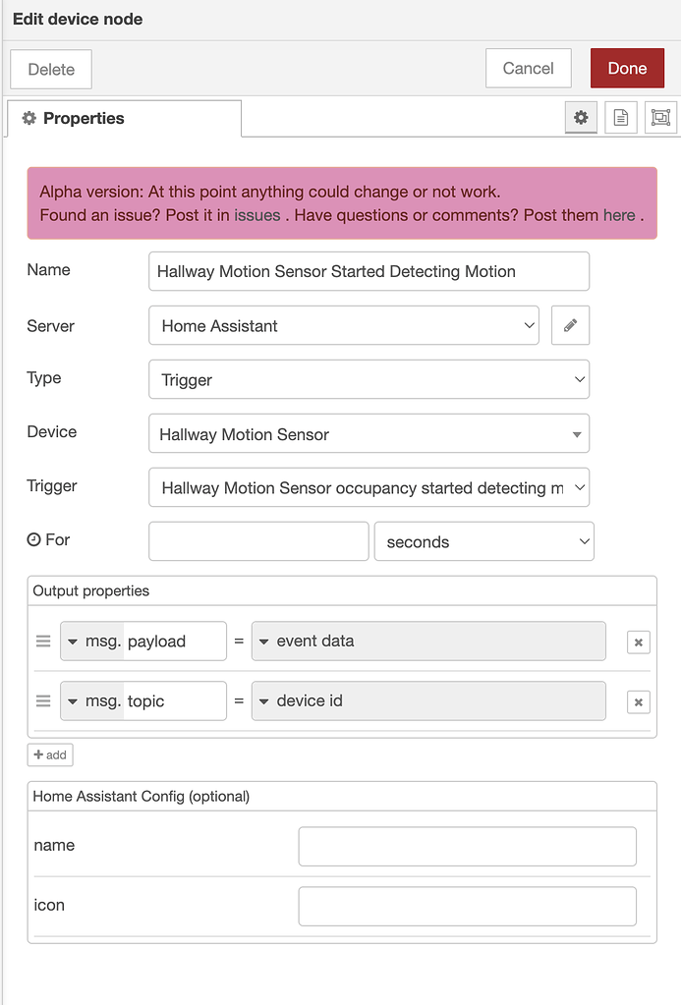Delete the device node
This screenshot has width=681, height=1005.
[x=50, y=68]
